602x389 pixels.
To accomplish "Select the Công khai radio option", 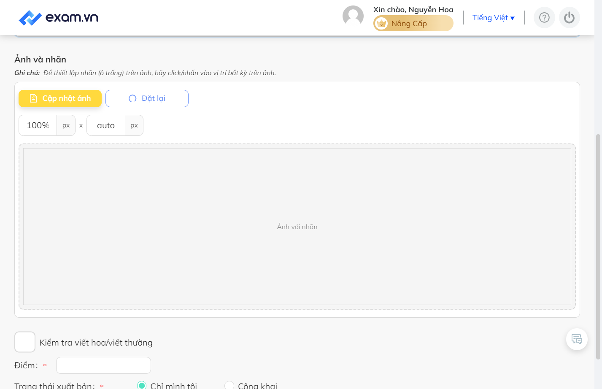I will (229, 385).
